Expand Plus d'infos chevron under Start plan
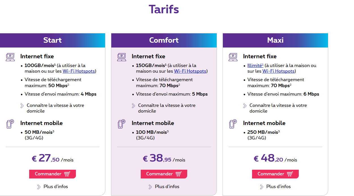Image resolution: width=354 pixels, height=196 pixels. click(x=39, y=187)
